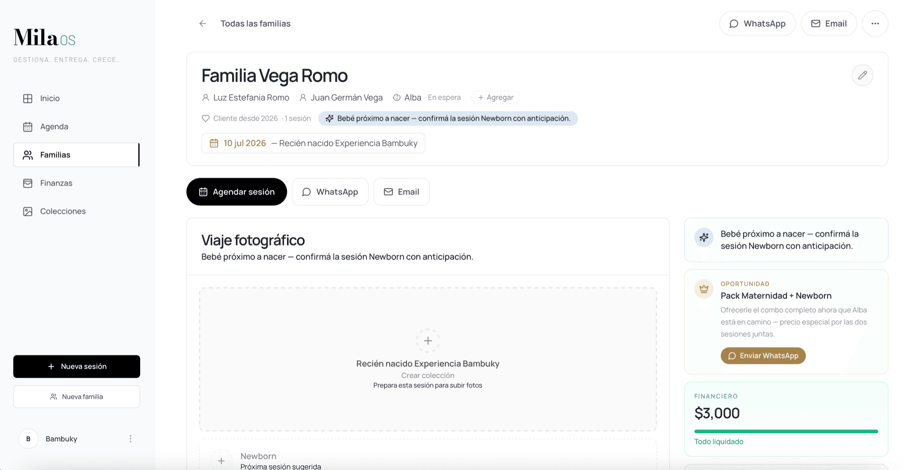Click Email button beside Agendar sesión

(401, 192)
